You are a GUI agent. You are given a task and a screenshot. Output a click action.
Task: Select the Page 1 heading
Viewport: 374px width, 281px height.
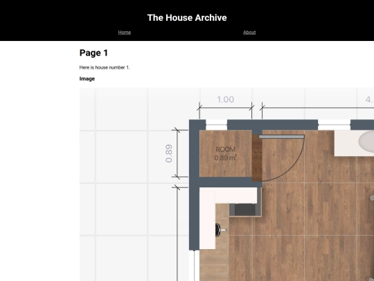(93, 53)
